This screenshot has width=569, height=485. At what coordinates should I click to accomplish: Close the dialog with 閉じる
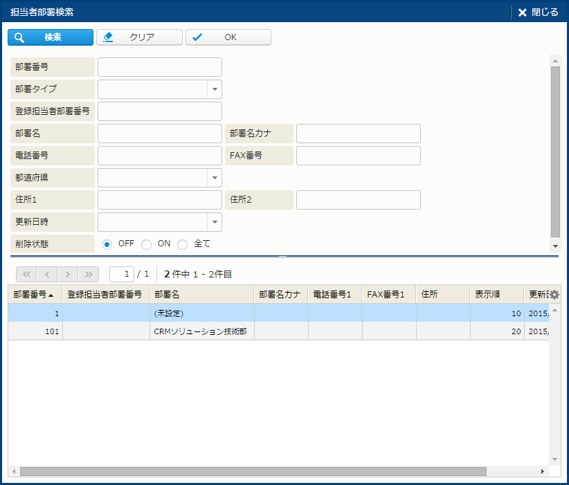pos(538,12)
